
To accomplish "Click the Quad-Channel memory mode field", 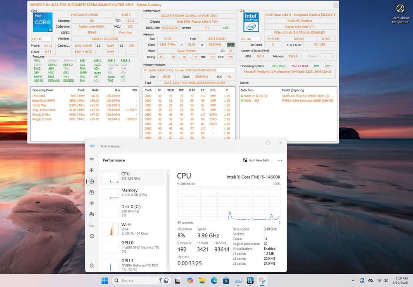I will pyautogui.click(x=187, y=51).
